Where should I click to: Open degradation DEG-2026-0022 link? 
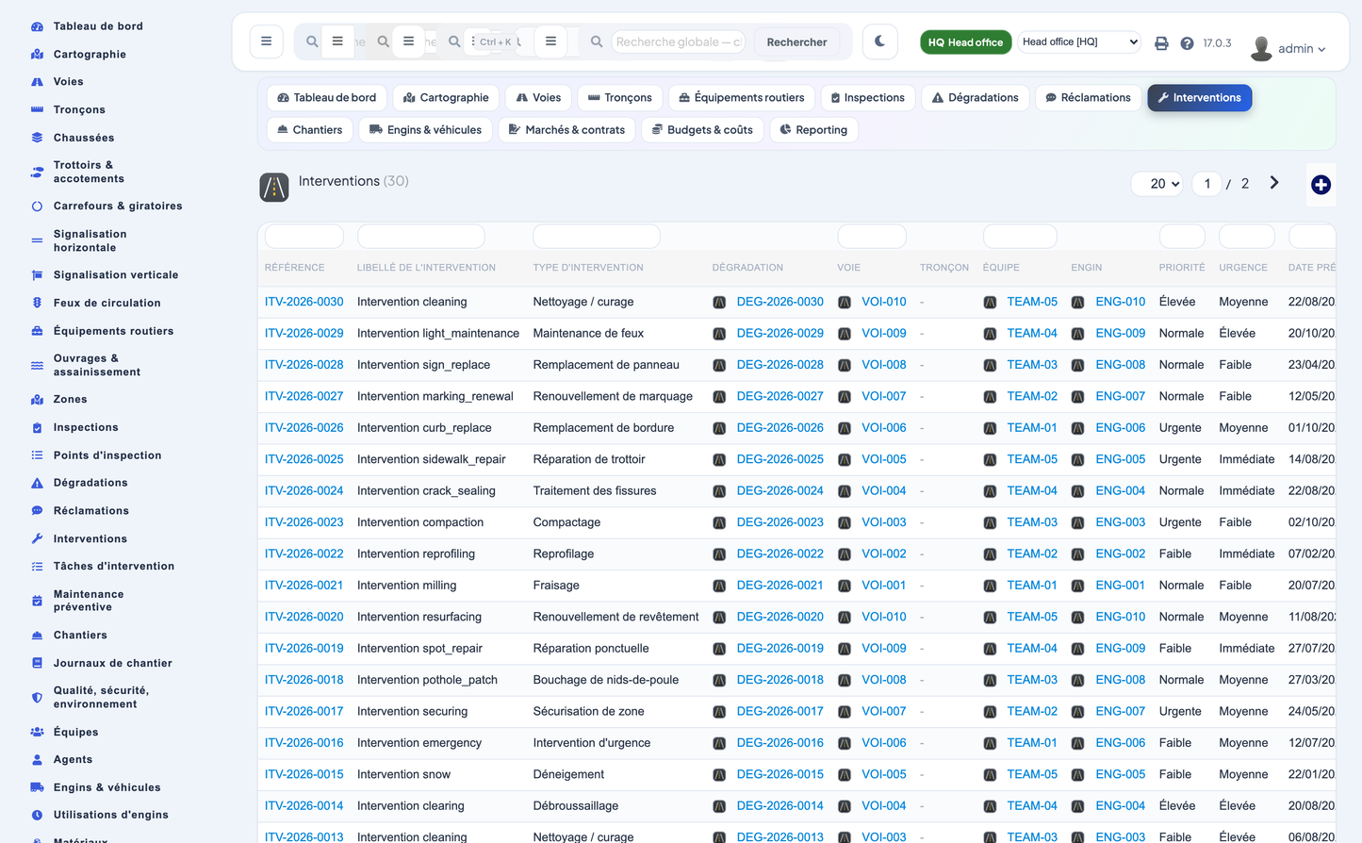(779, 554)
